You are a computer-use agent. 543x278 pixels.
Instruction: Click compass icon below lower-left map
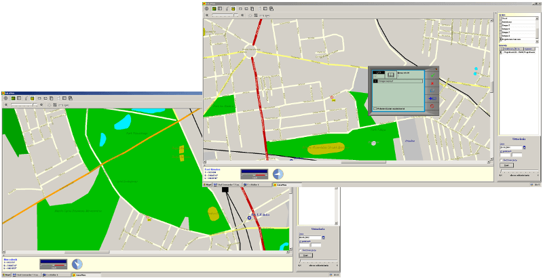[x=77, y=264]
